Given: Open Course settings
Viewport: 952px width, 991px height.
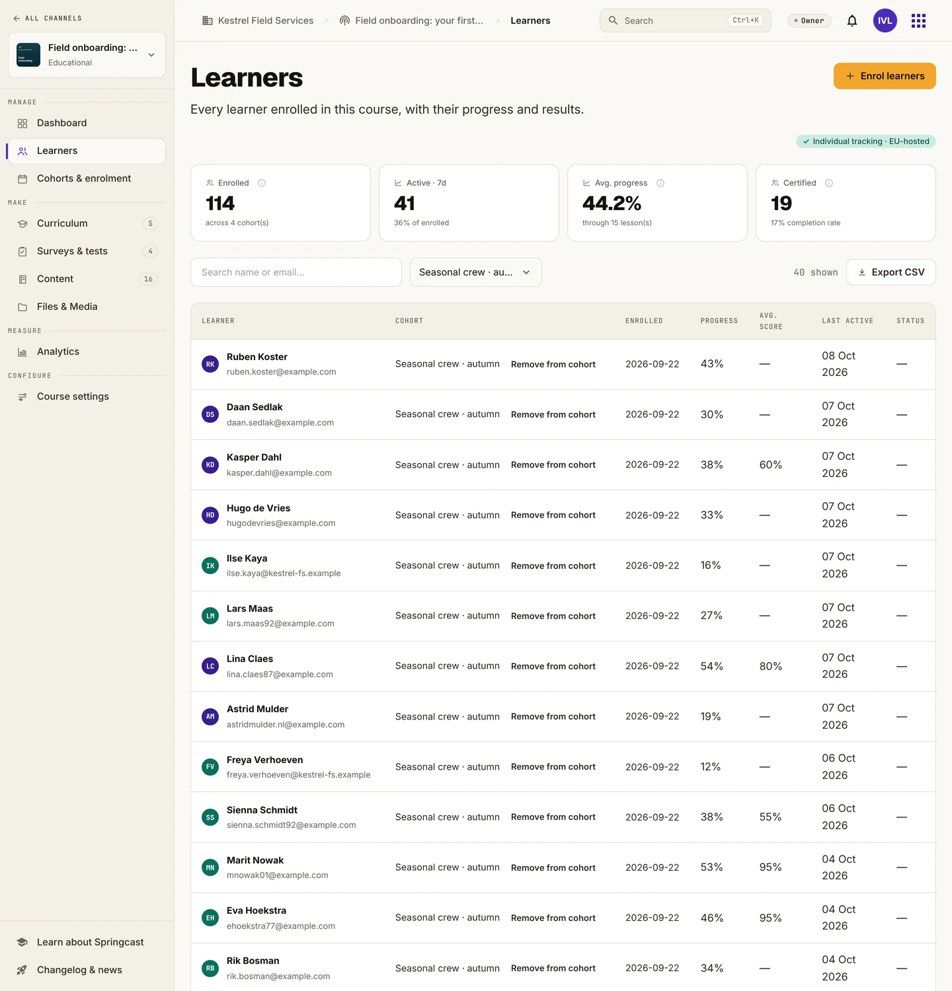Looking at the screenshot, I should point(87,396).
